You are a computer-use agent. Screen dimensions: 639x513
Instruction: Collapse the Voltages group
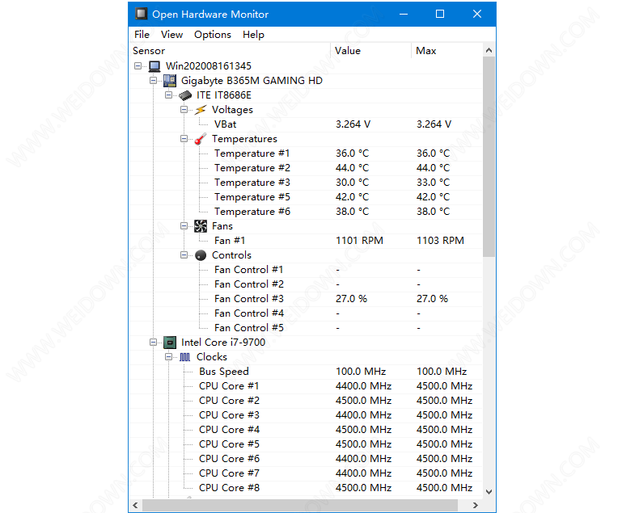click(184, 110)
